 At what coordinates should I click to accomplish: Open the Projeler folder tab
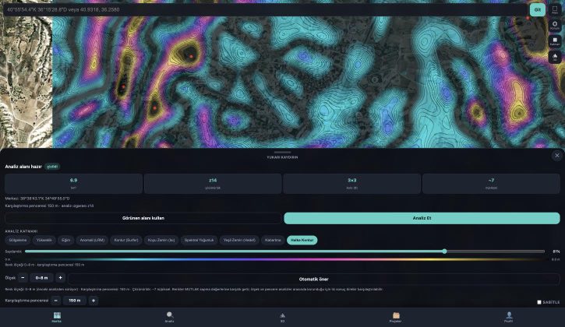click(395, 318)
